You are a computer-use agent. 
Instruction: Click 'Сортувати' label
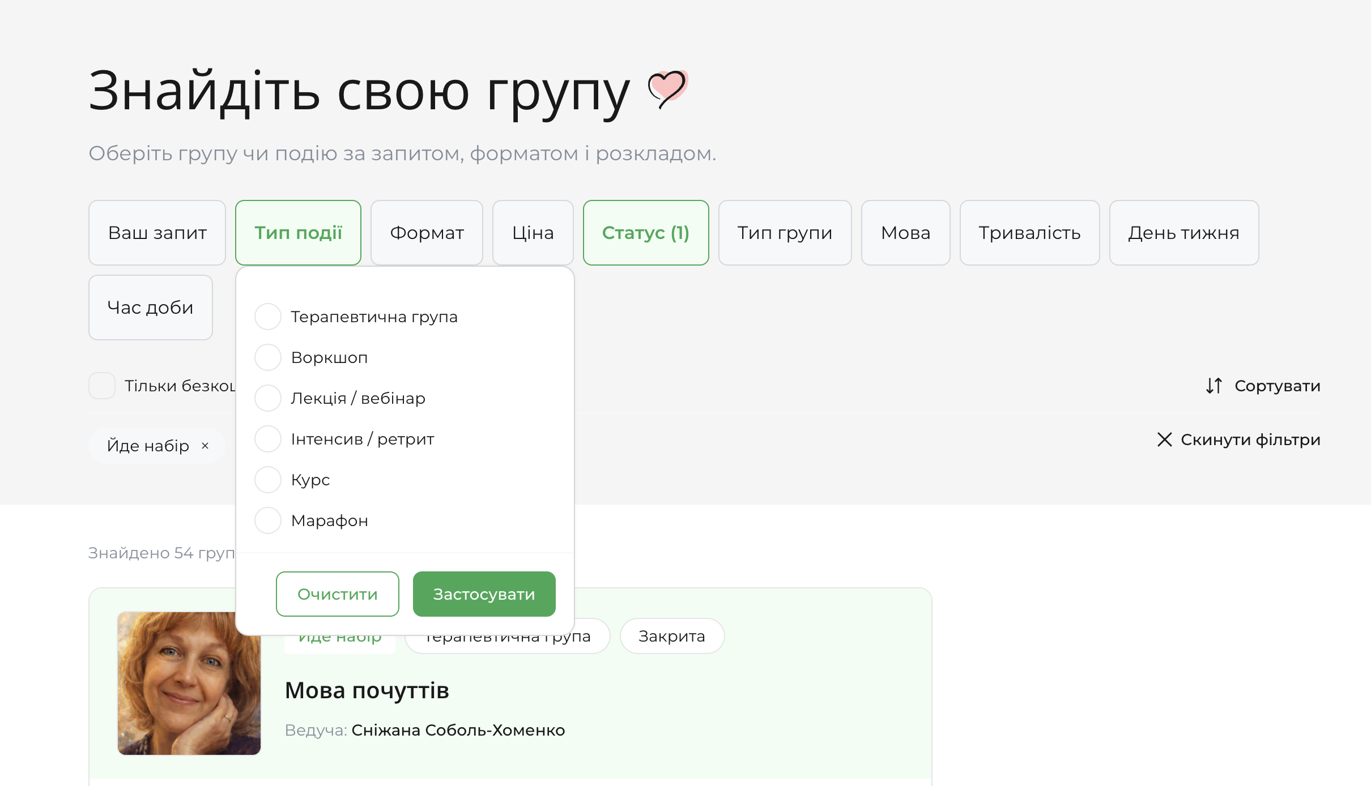(x=1277, y=386)
